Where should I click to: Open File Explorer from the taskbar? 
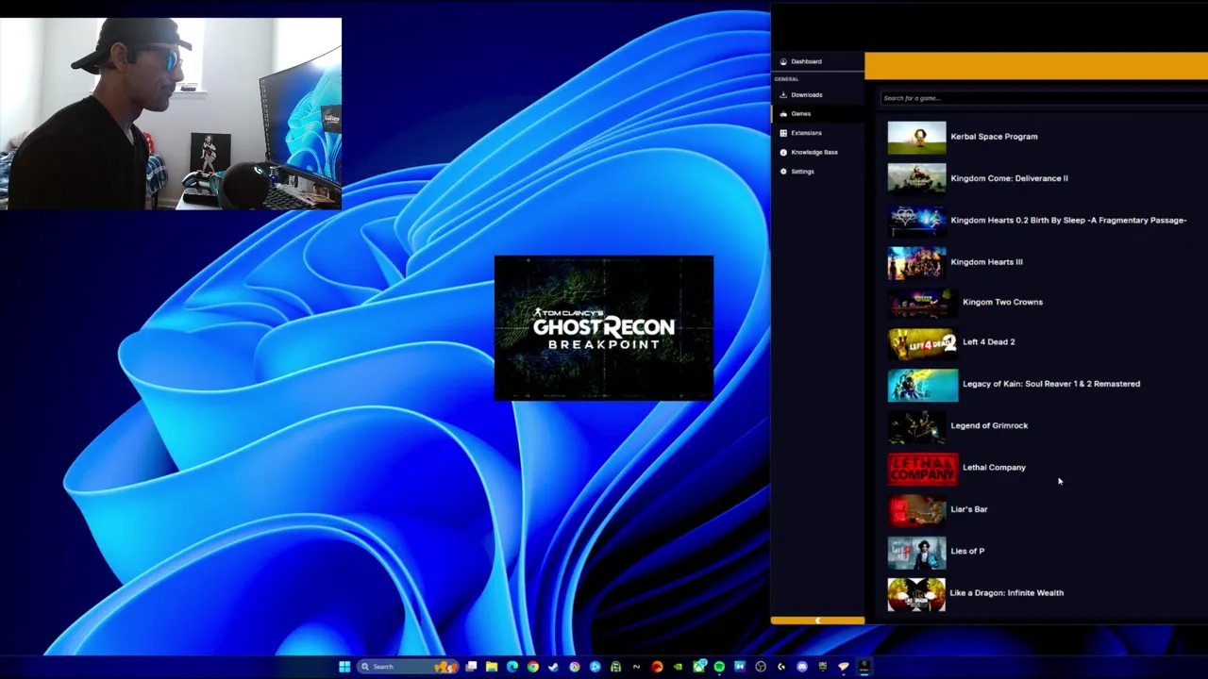492,667
